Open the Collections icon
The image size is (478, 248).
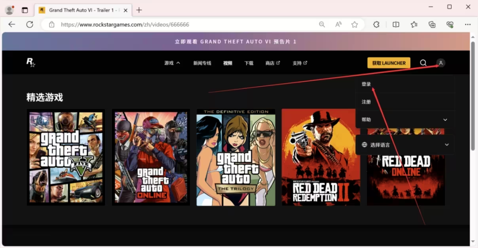pyautogui.click(x=432, y=24)
